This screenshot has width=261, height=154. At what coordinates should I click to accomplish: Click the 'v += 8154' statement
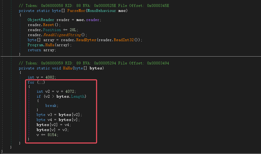pos(48,135)
